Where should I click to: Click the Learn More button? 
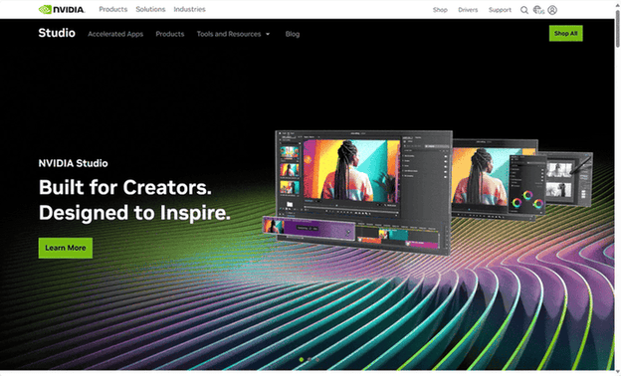pos(66,248)
